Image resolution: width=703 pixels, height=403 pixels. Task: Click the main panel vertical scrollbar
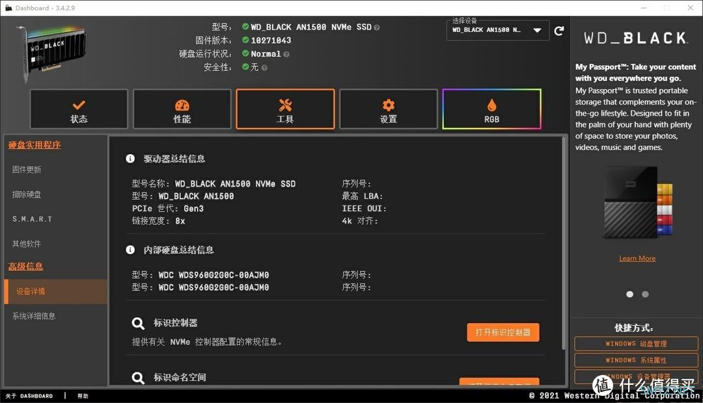click(x=564, y=244)
